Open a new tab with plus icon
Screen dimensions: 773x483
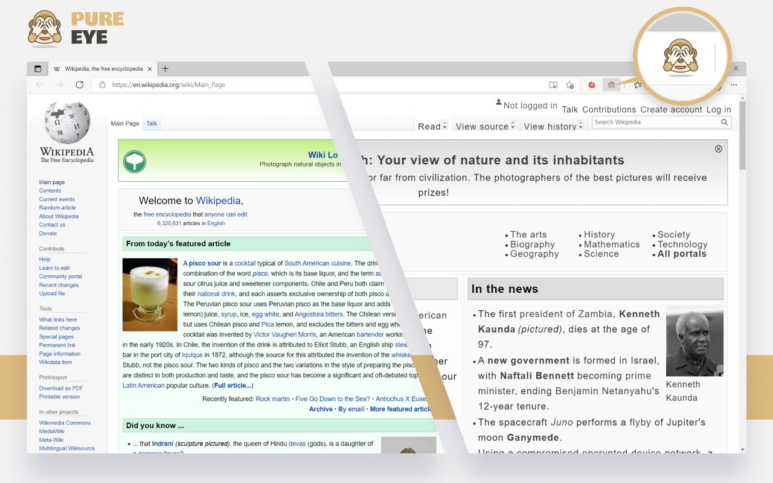coord(165,69)
